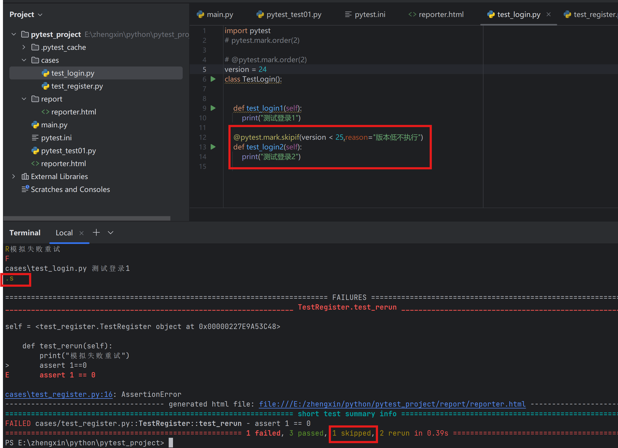
Task: Expand the .pytest_cache folder
Action: coord(24,47)
